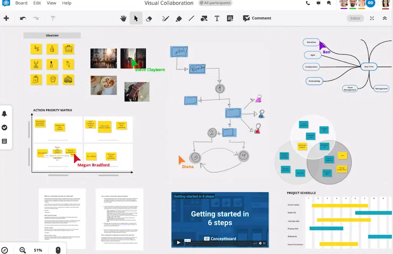393x254 pixels.
Task: Select the Hand pan tool
Action: [123, 18]
